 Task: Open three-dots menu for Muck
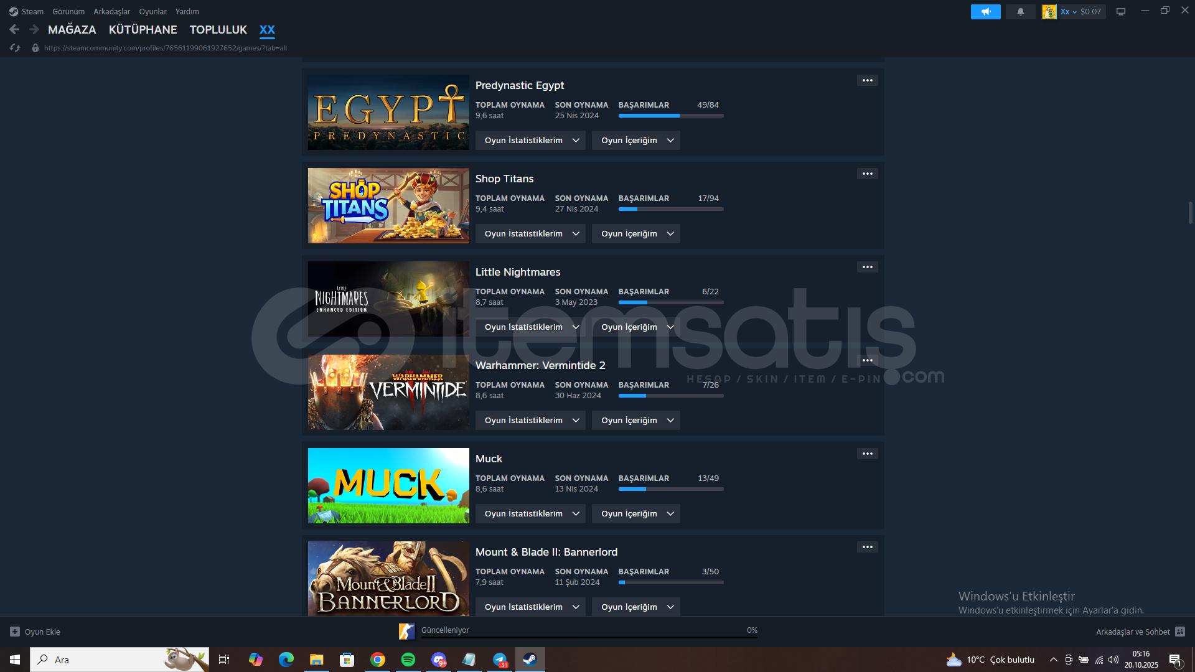pos(867,454)
